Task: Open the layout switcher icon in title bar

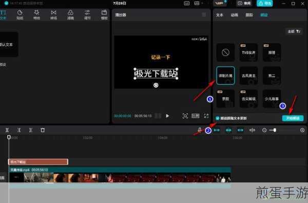Action: pos(197,4)
